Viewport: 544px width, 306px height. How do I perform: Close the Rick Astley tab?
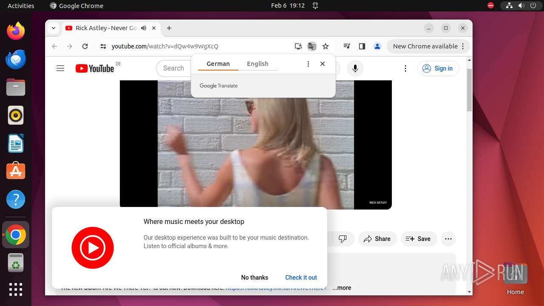click(154, 28)
